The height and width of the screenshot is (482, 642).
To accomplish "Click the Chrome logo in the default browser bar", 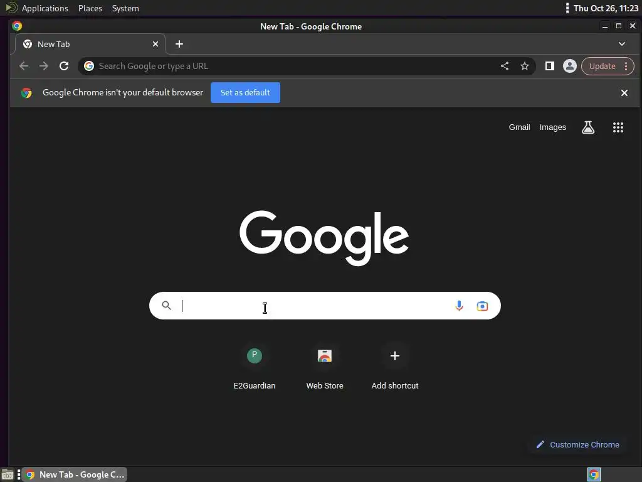I will [x=26, y=93].
